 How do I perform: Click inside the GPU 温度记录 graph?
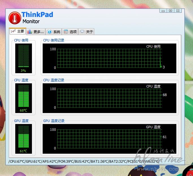(109, 139)
